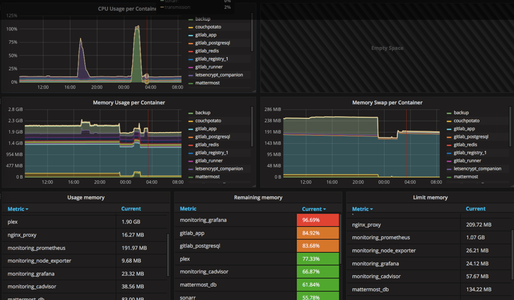Open the CPU Usage per Container panel menu
514x300 pixels.
click(127, 8)
